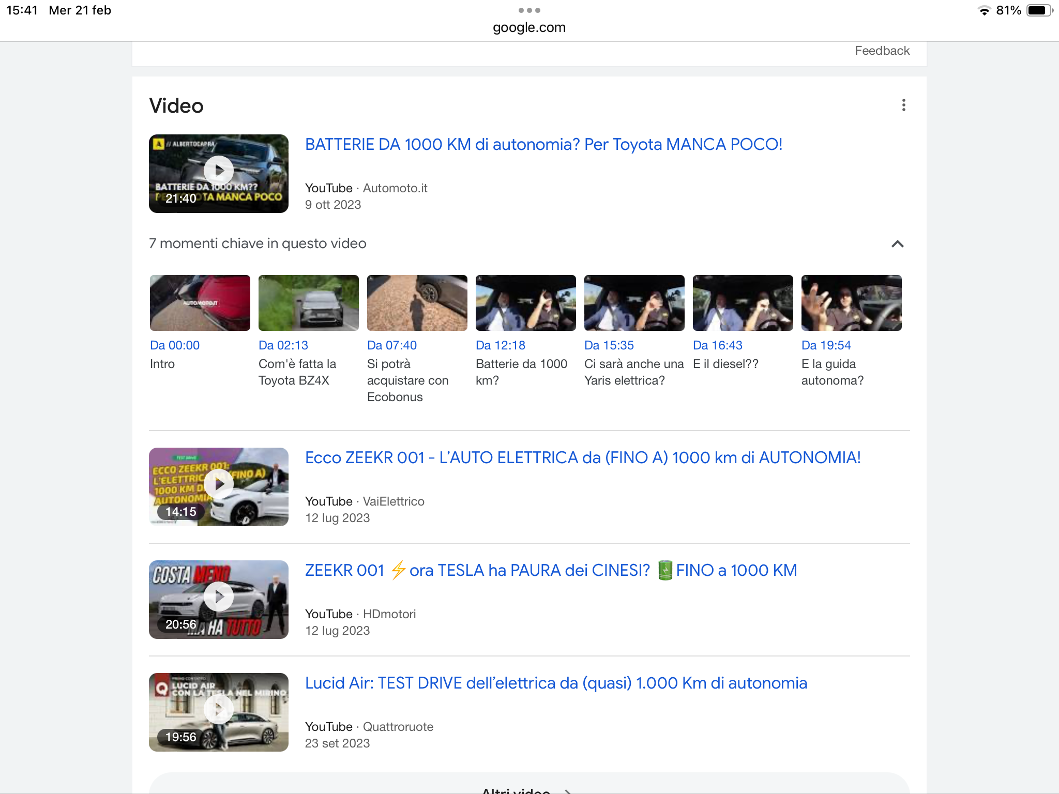
Task: Select the Da 15:35 Yaris elettrica thumbnail
Action: coord(634,303)
